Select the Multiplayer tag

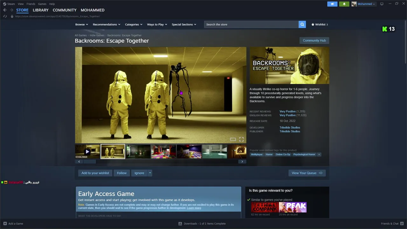[x=257, y=155]
